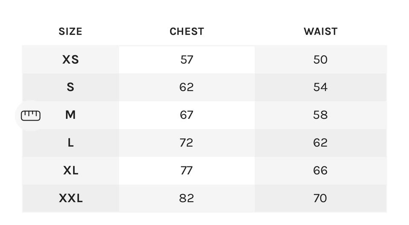Click the CHEST column header
The height and width of the screenshot is (225, 409).
[187, 32]
